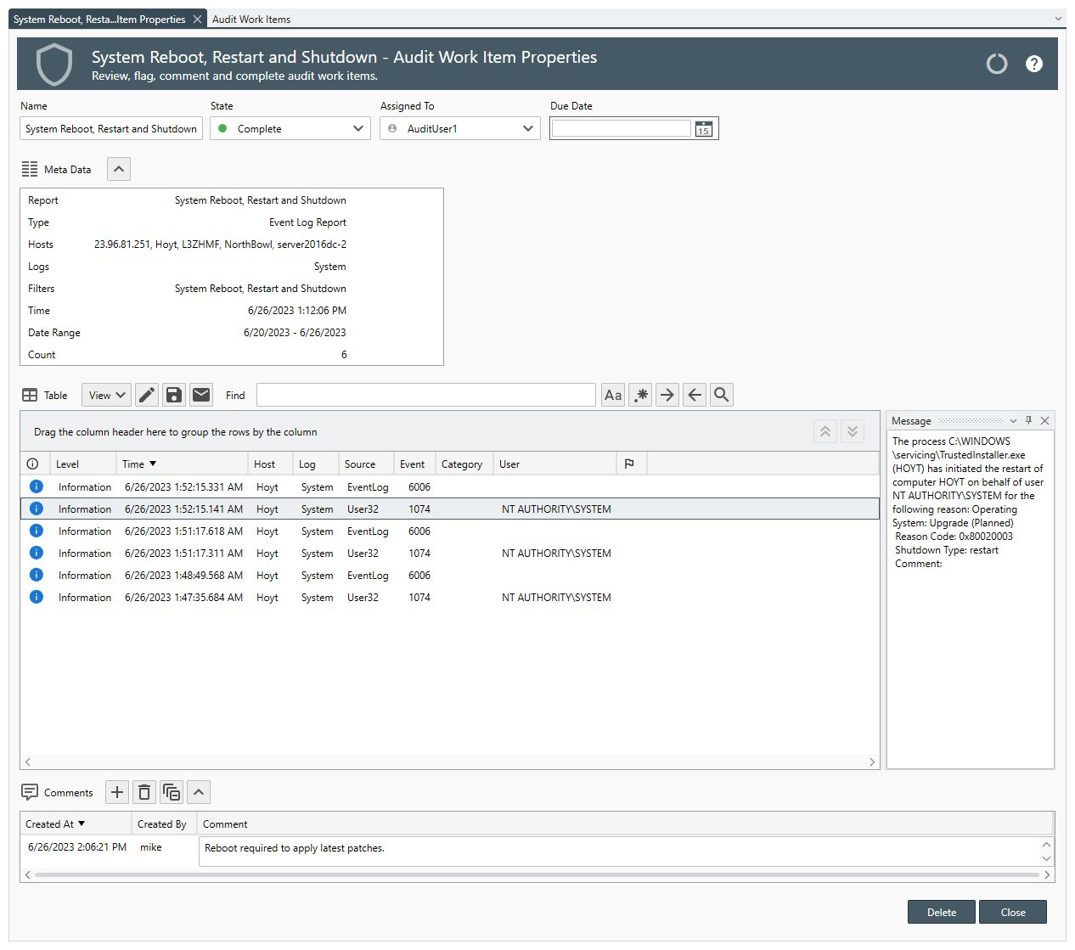Viewport: 1075px width, 950px height.
Task: Pin the Message panel
Action: pos(1028,420)
